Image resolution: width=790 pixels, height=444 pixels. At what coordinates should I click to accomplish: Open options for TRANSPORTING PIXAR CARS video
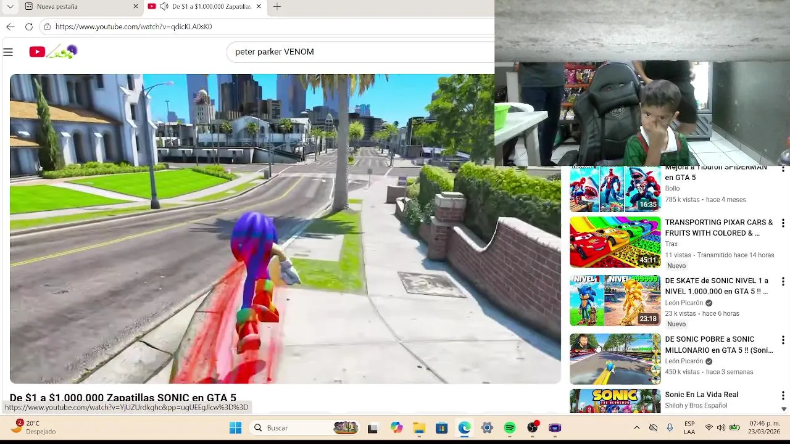pyautogui.click(x=783, y=223)
